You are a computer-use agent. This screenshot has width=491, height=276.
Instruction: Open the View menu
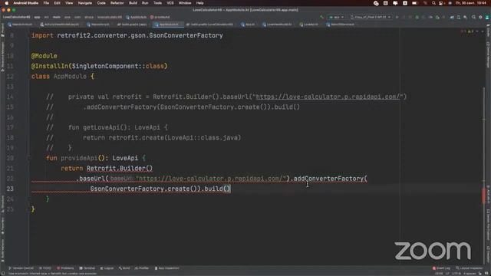(69, 3)
